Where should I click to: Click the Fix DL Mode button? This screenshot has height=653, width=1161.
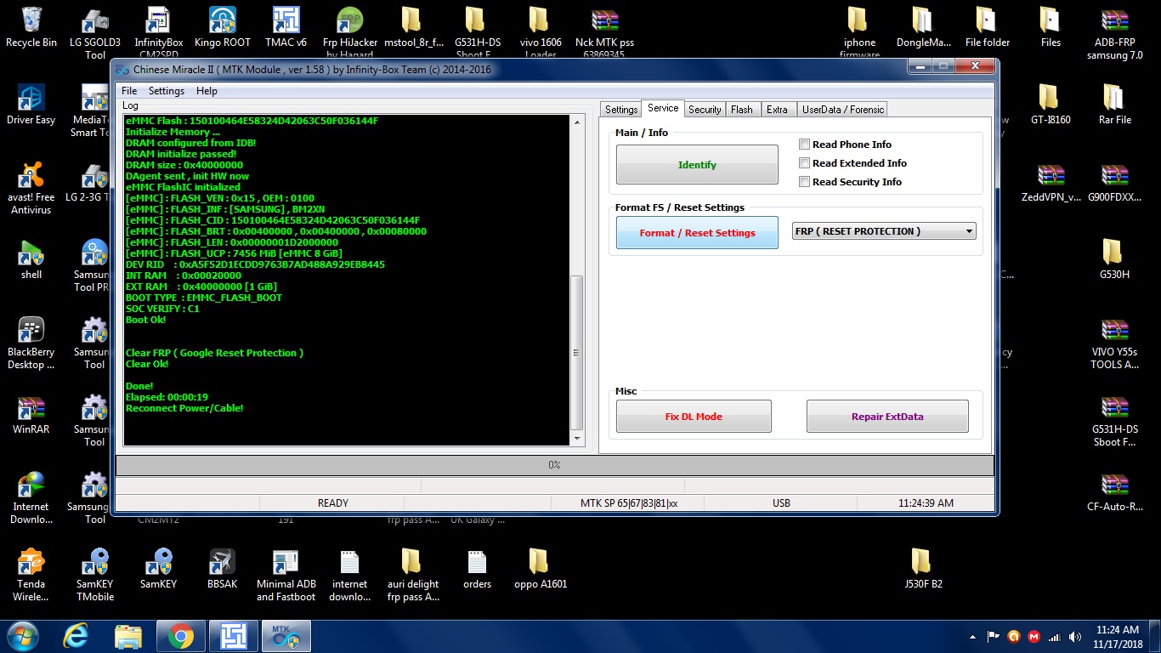pos(694,417)
